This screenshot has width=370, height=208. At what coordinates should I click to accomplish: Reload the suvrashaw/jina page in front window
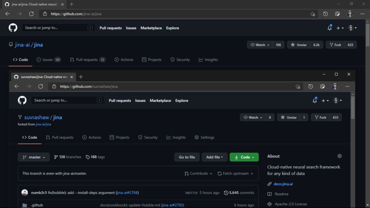(x=40, y=86)
